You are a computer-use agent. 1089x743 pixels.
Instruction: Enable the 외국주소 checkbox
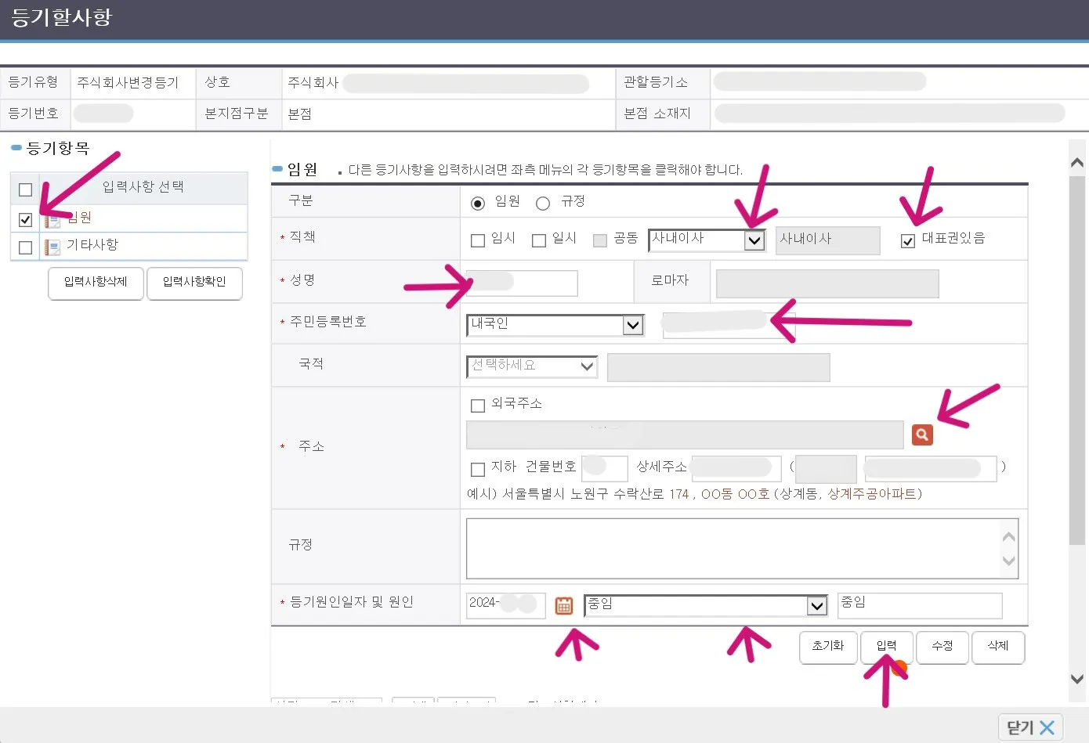point(478,405)
